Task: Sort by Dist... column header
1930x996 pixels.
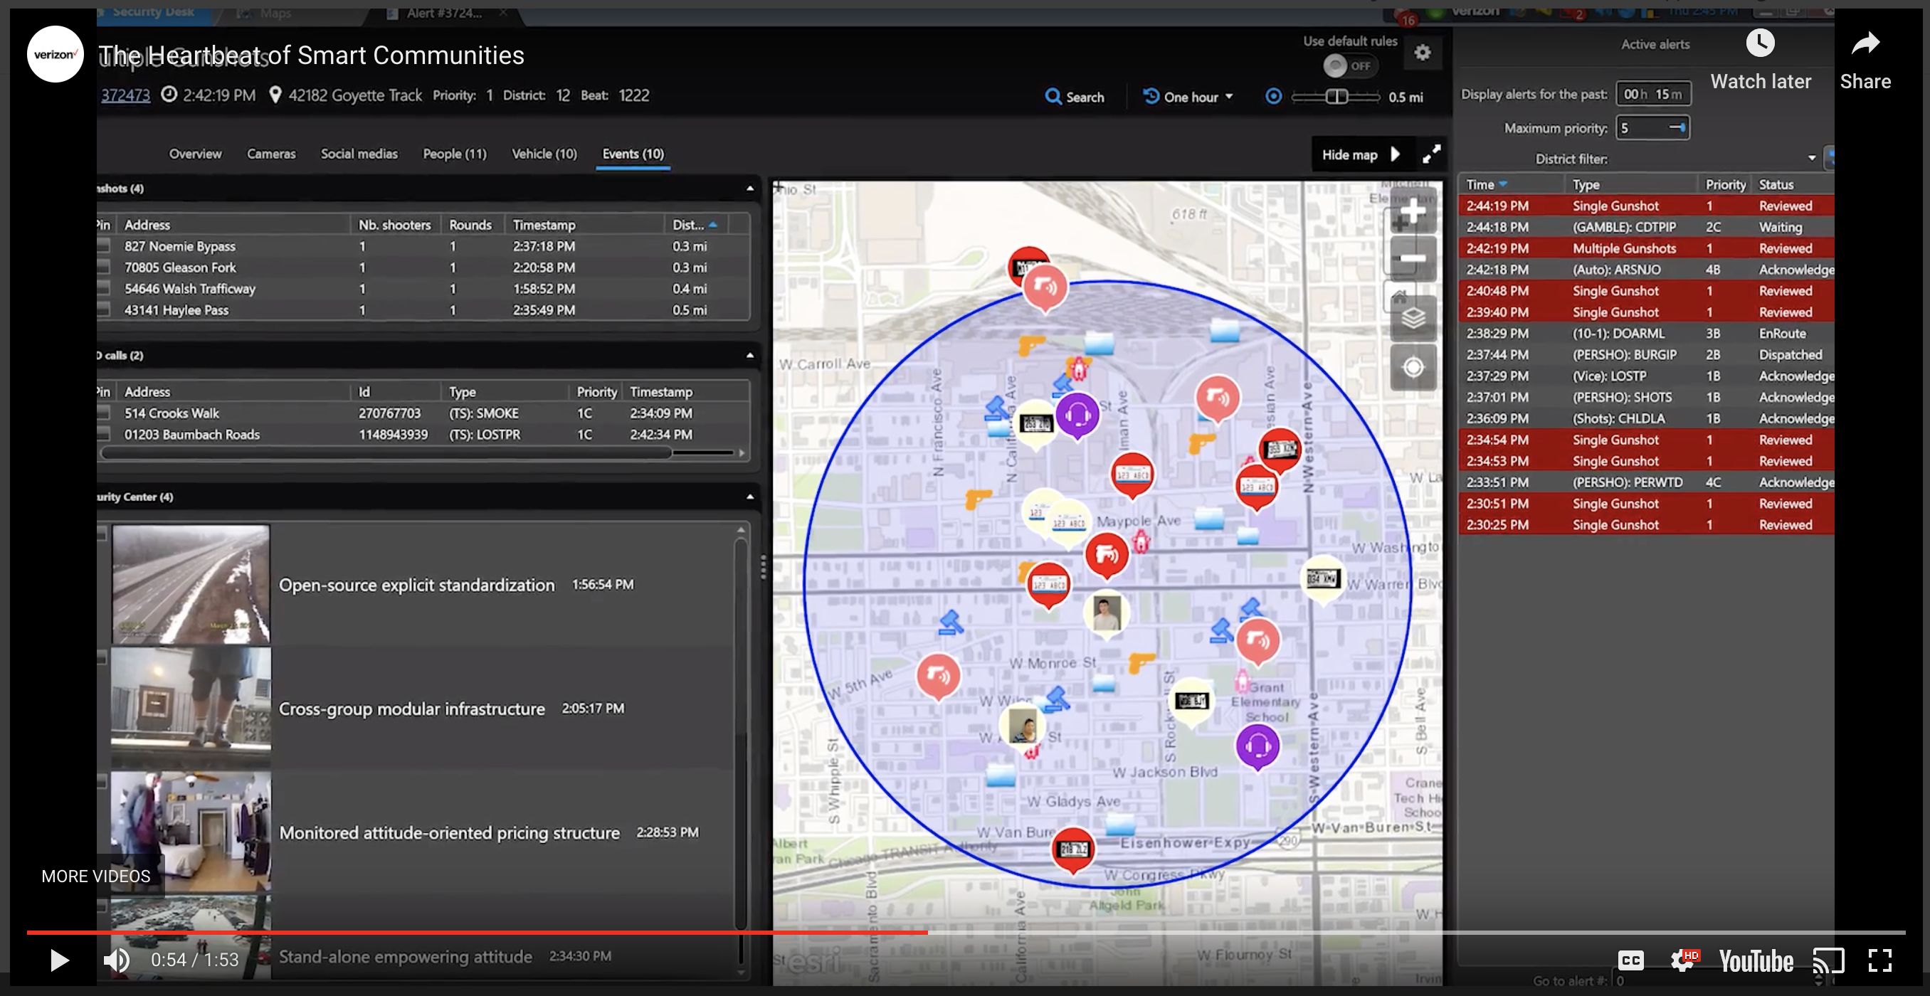Action: (694, 225)
